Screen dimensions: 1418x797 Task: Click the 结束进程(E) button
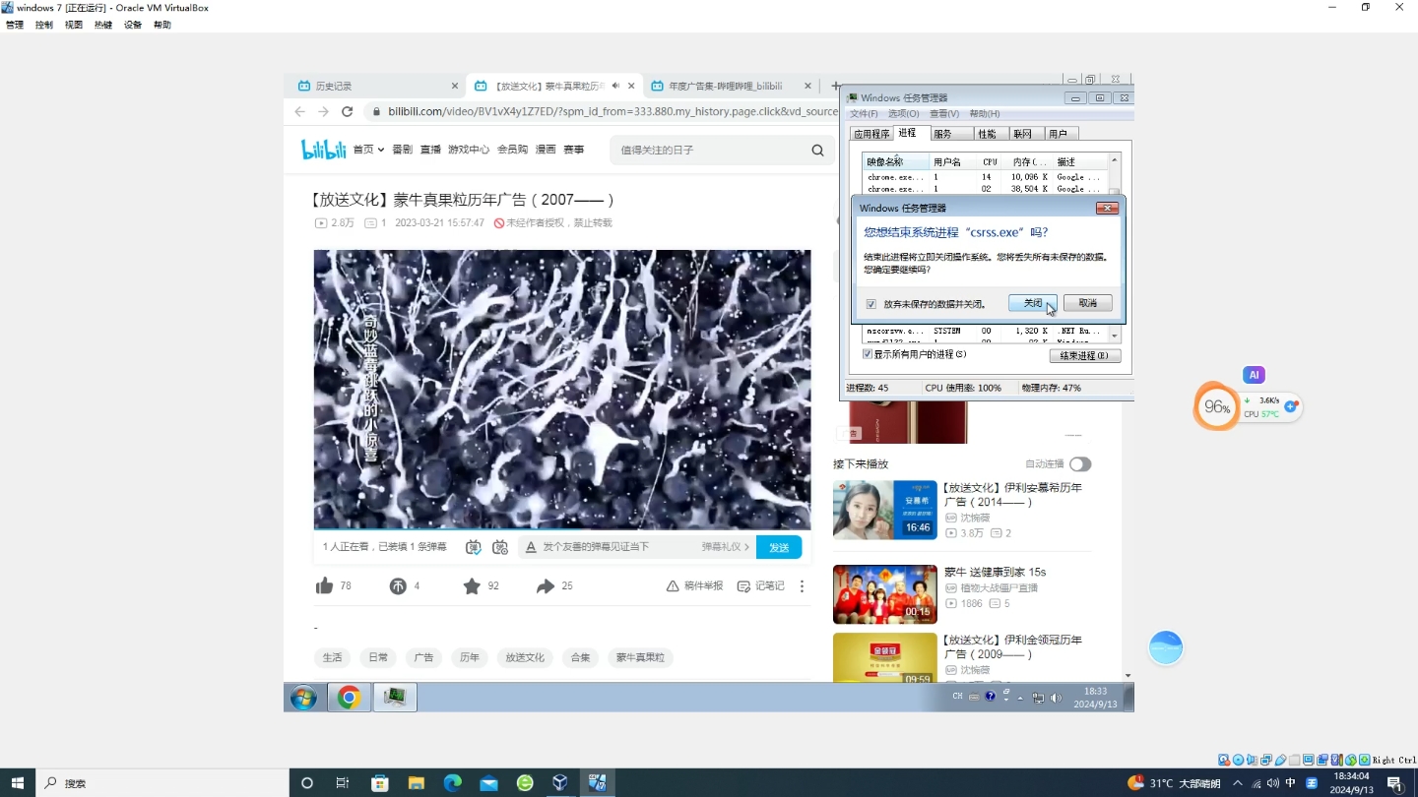click(1084, 355)
